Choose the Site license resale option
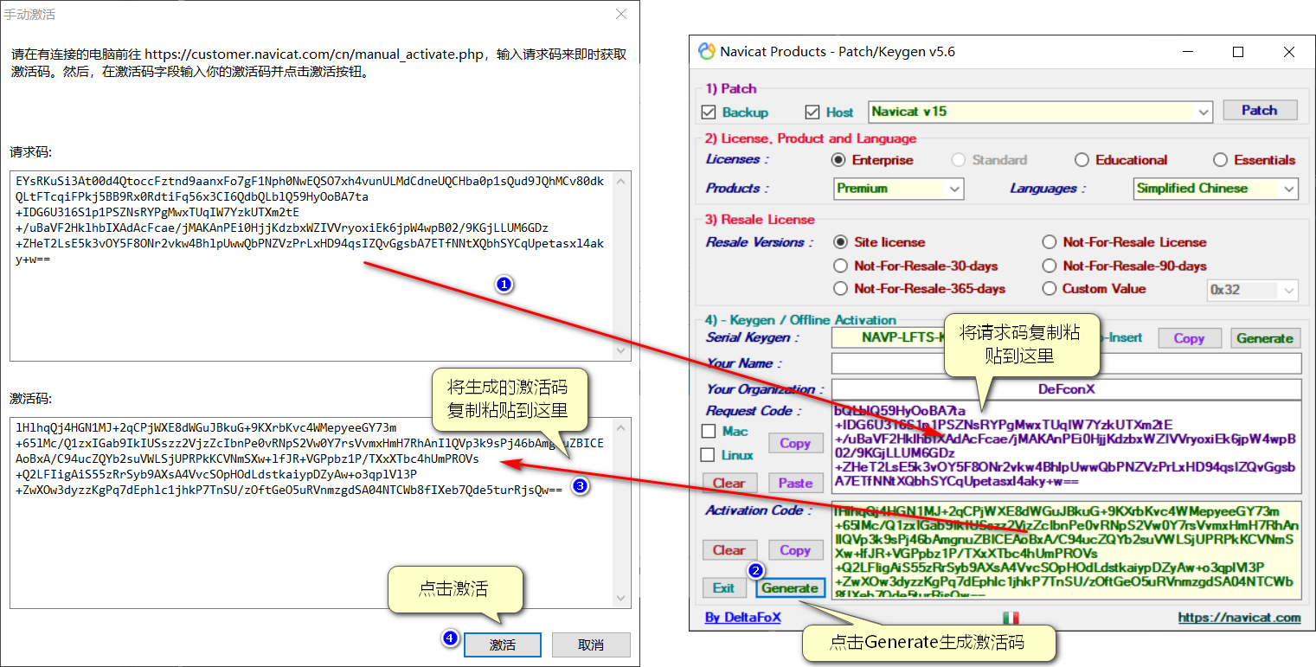Viewport: 1316px width, 667px height. [x=840, y=242]
